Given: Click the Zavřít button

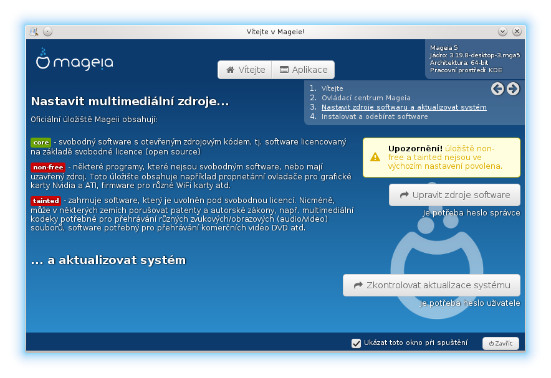Looking at the screenshot, I should [501, 343].
